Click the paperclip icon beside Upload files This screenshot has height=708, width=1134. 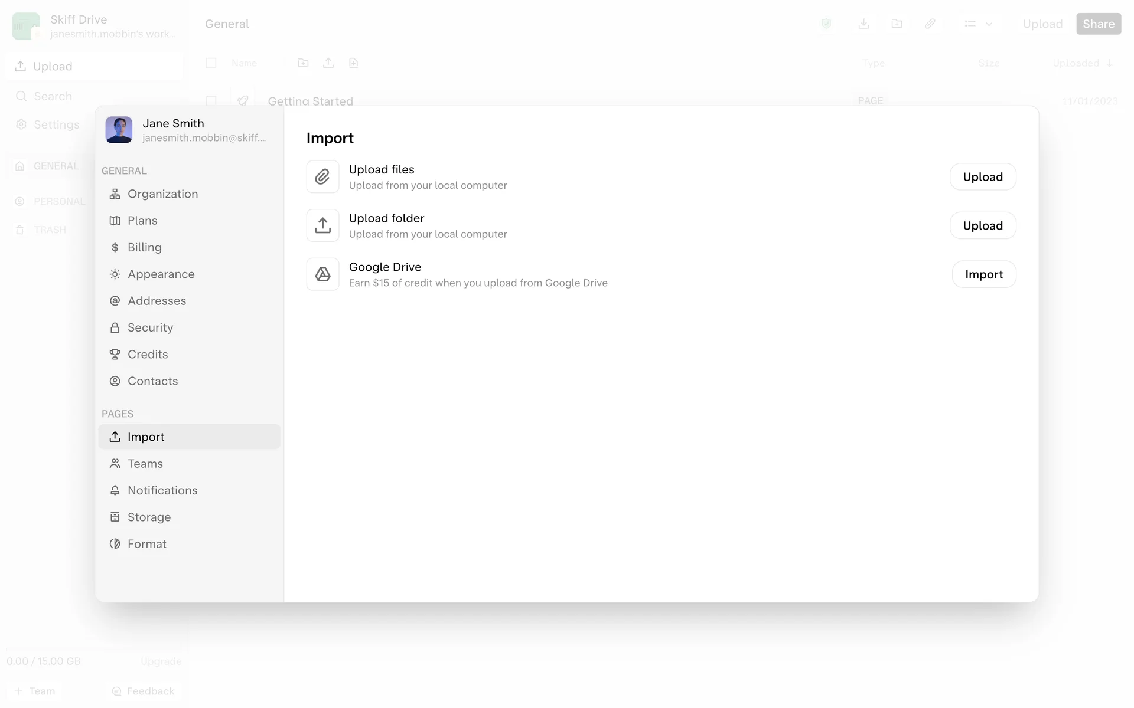tap(322, 176)
